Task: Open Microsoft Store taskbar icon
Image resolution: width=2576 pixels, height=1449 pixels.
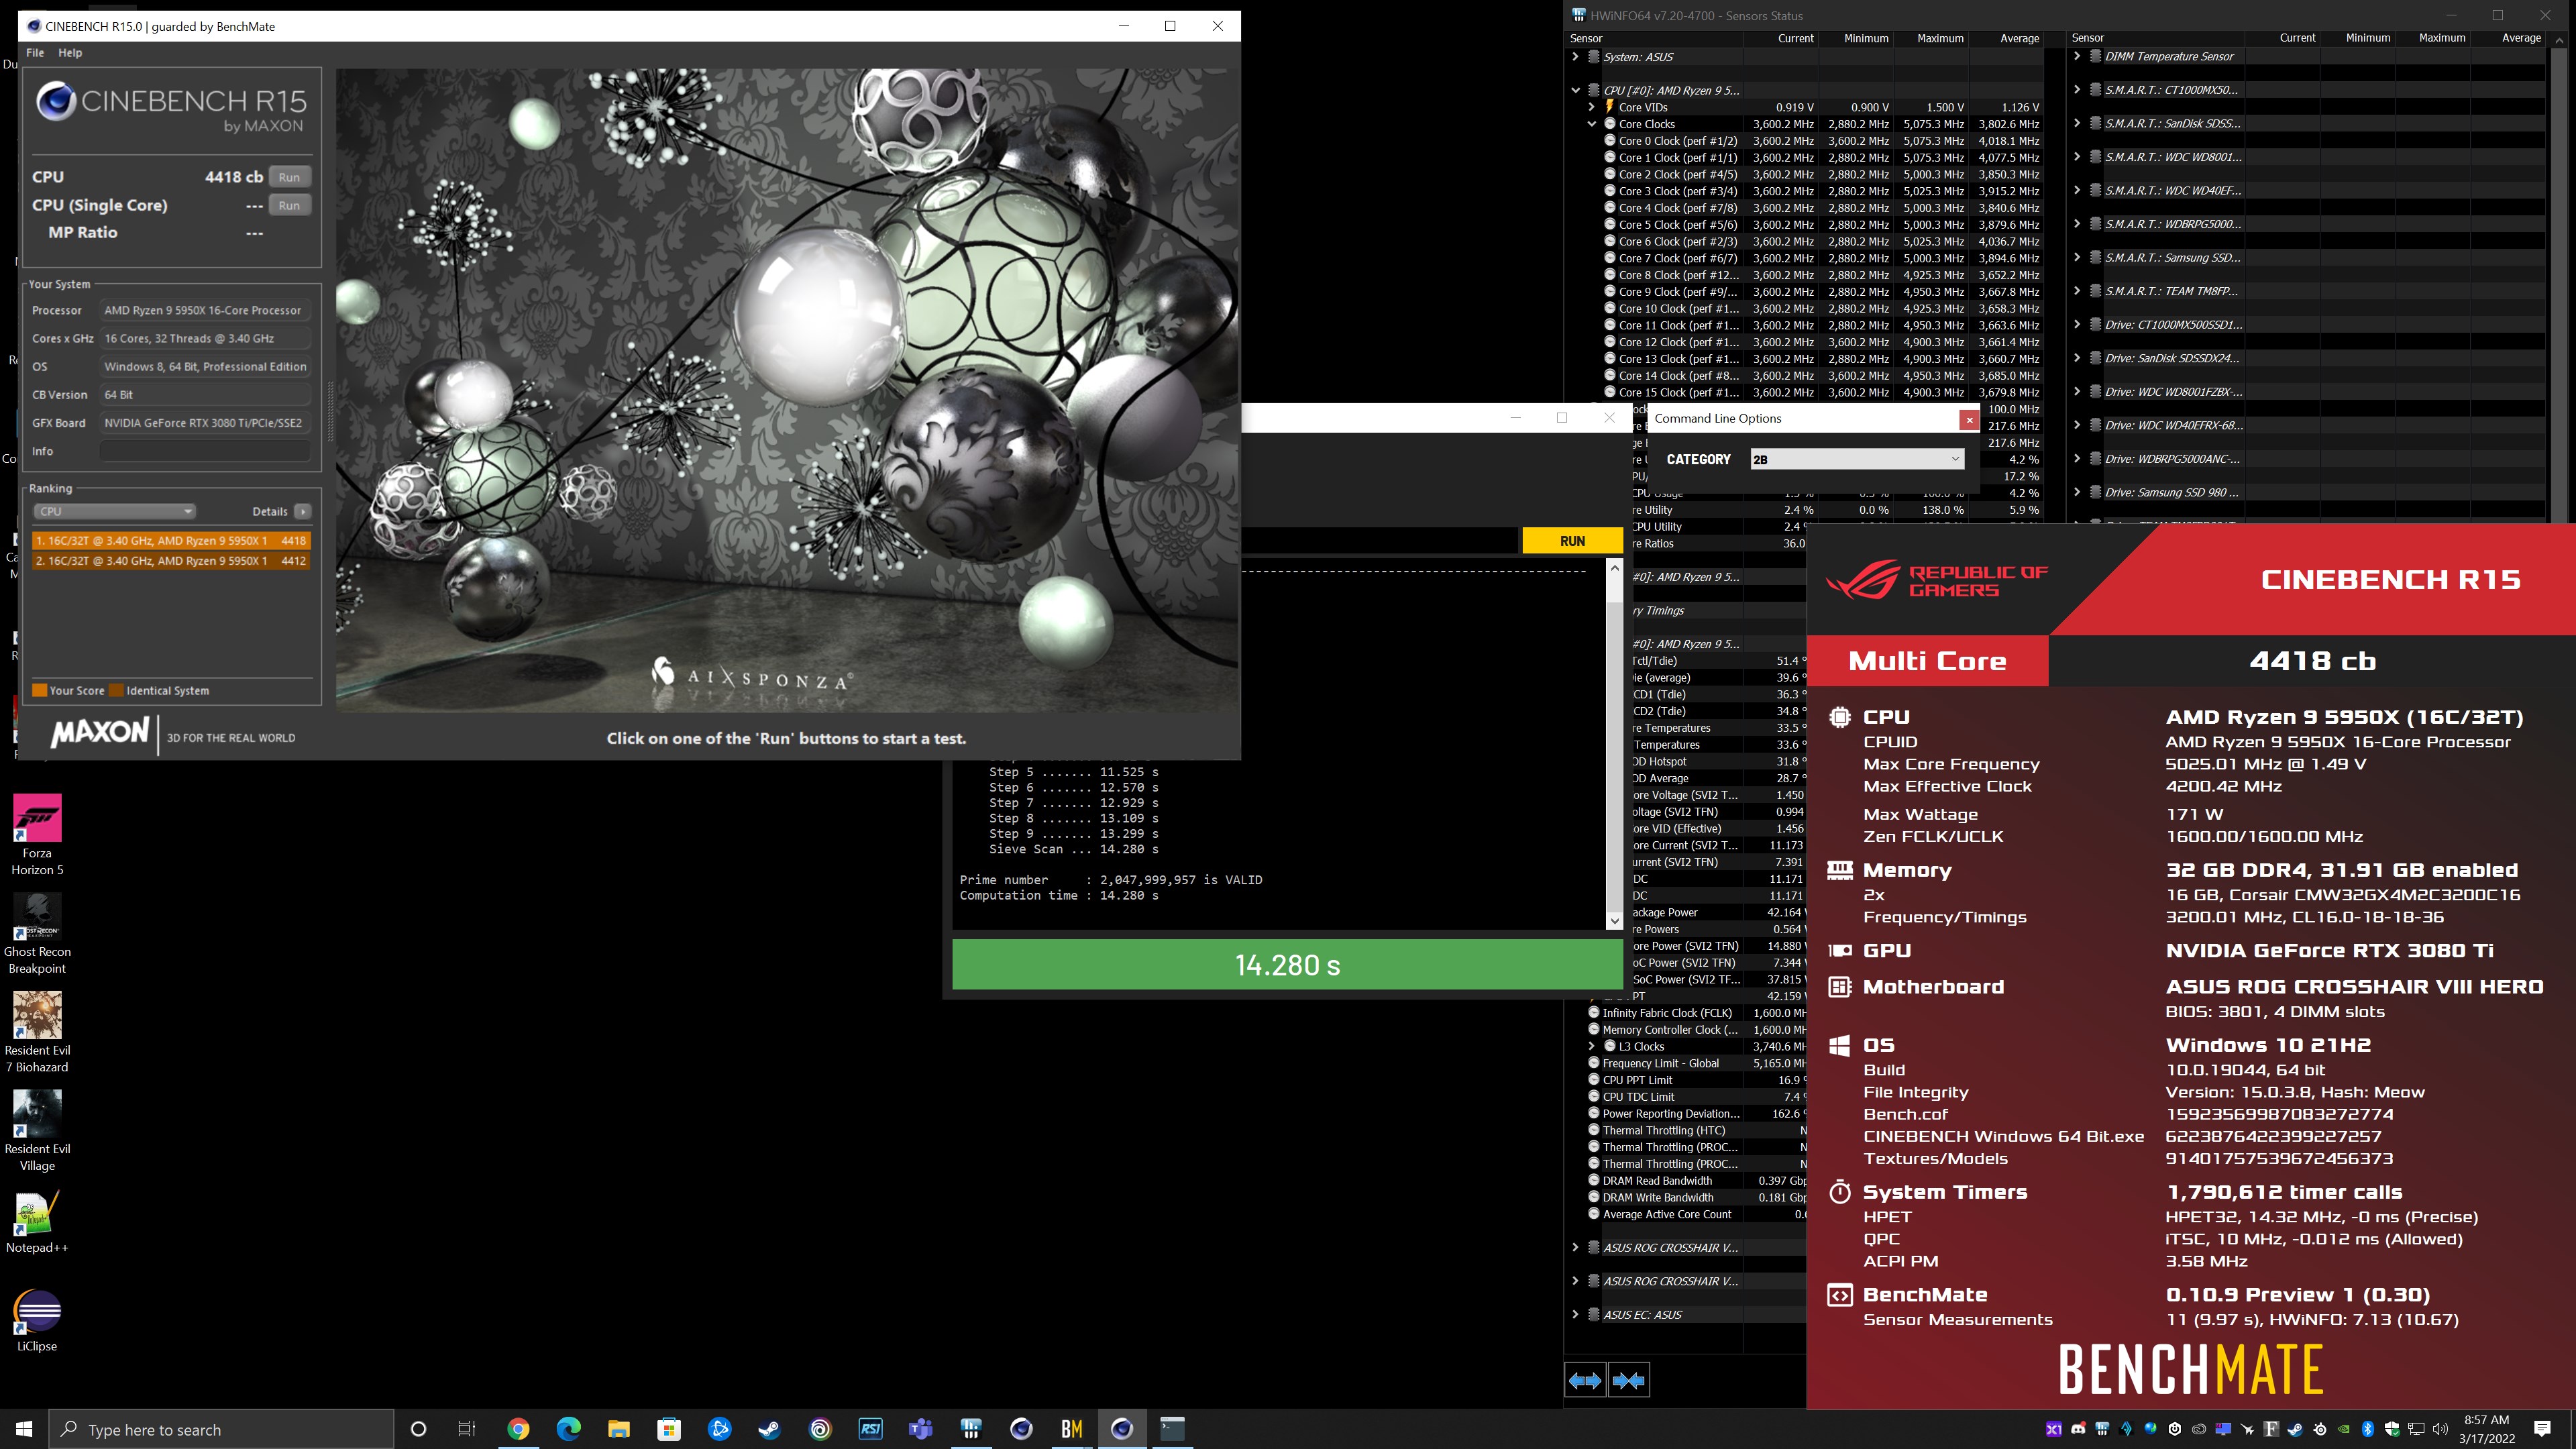Action: coord(669,1429)
